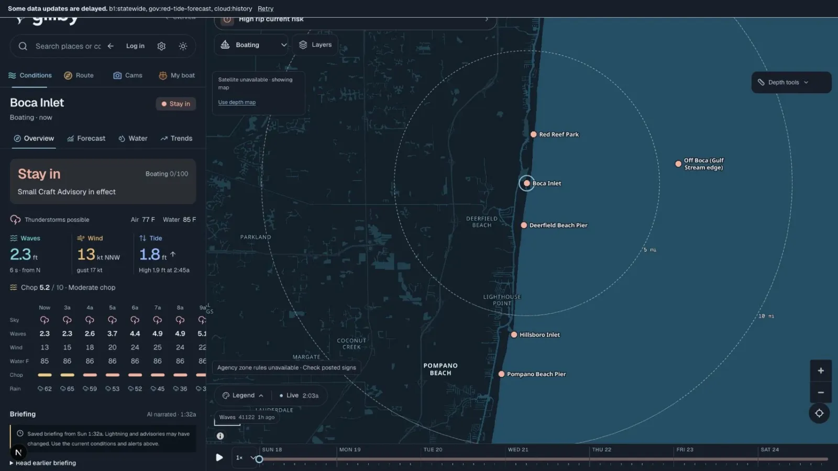
Task: Collapse the Legend panel
Action: pos(243,396)
